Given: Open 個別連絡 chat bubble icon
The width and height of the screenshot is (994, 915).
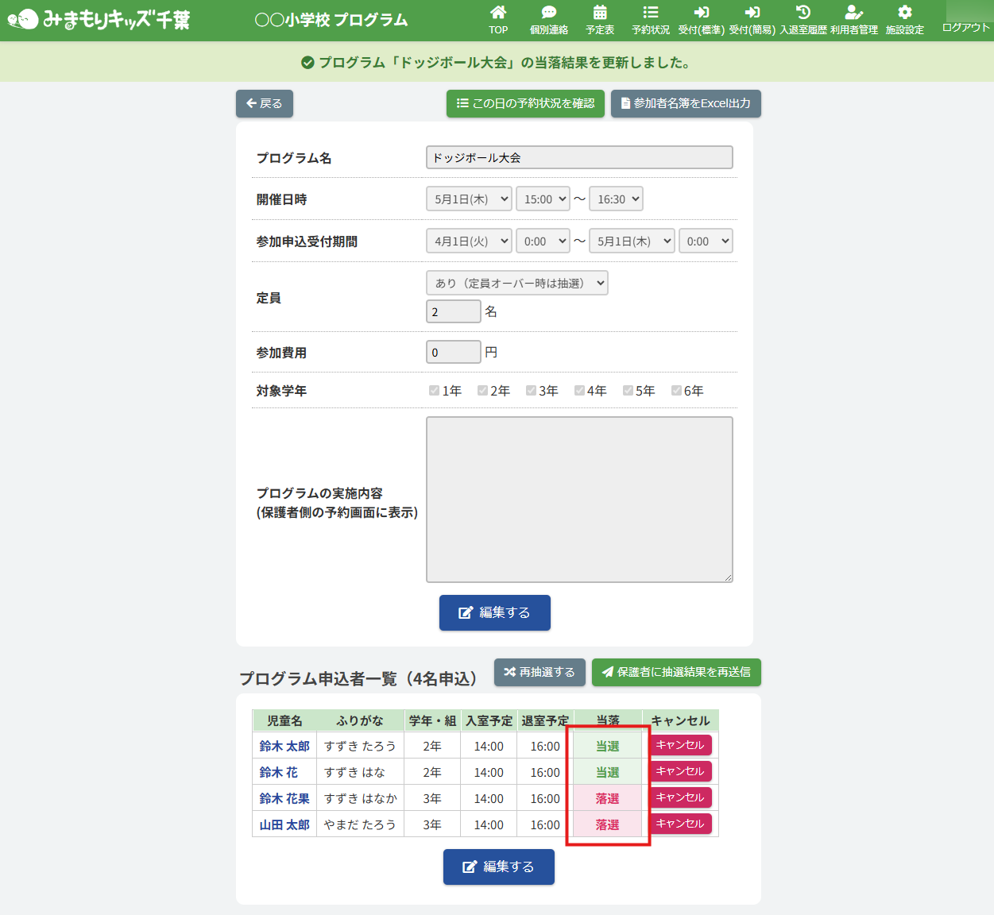Looking at the screenshot, I should pos(548,13).
